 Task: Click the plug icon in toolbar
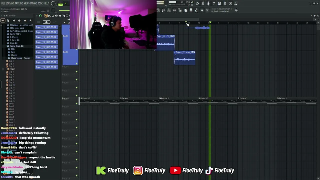click(191, 10)
